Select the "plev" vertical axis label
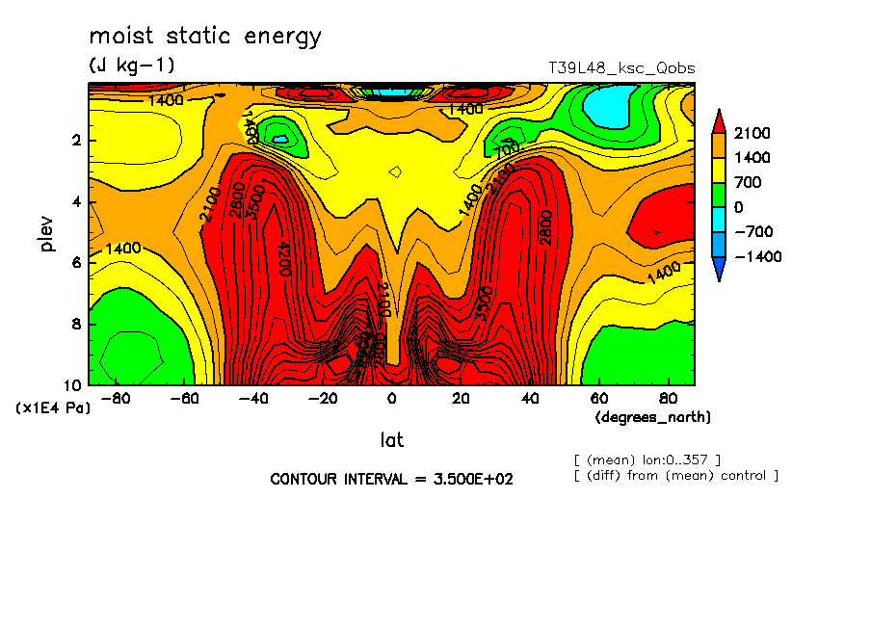871x630 pixels. 47,233
